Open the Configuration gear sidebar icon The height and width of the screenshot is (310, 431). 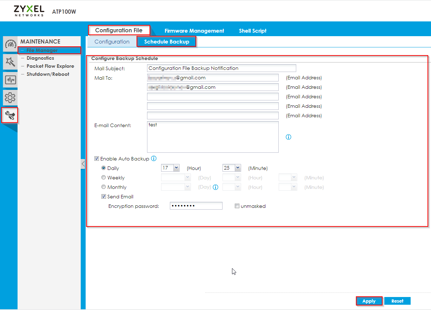pyautogui.click(x=10, y=98)
